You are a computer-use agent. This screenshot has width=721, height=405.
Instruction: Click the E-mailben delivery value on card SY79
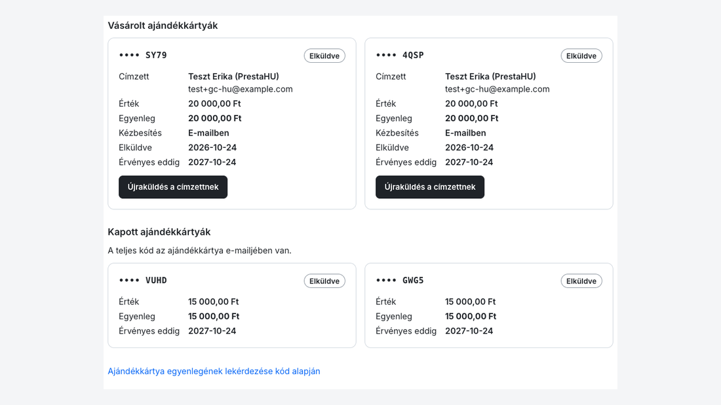pyautogui.click(x=208, y=133)
